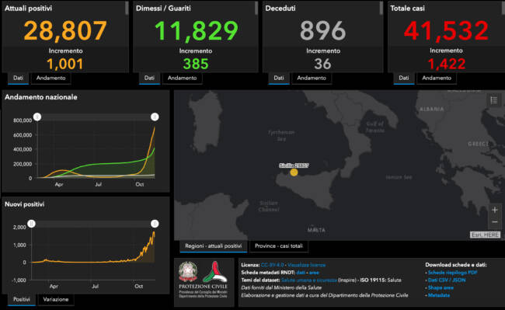
Task: Open Andamento tab under Dimessi / Guariti
Action: point(182,78)
